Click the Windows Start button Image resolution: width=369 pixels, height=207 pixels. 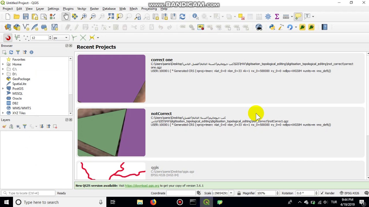point(6,202)
